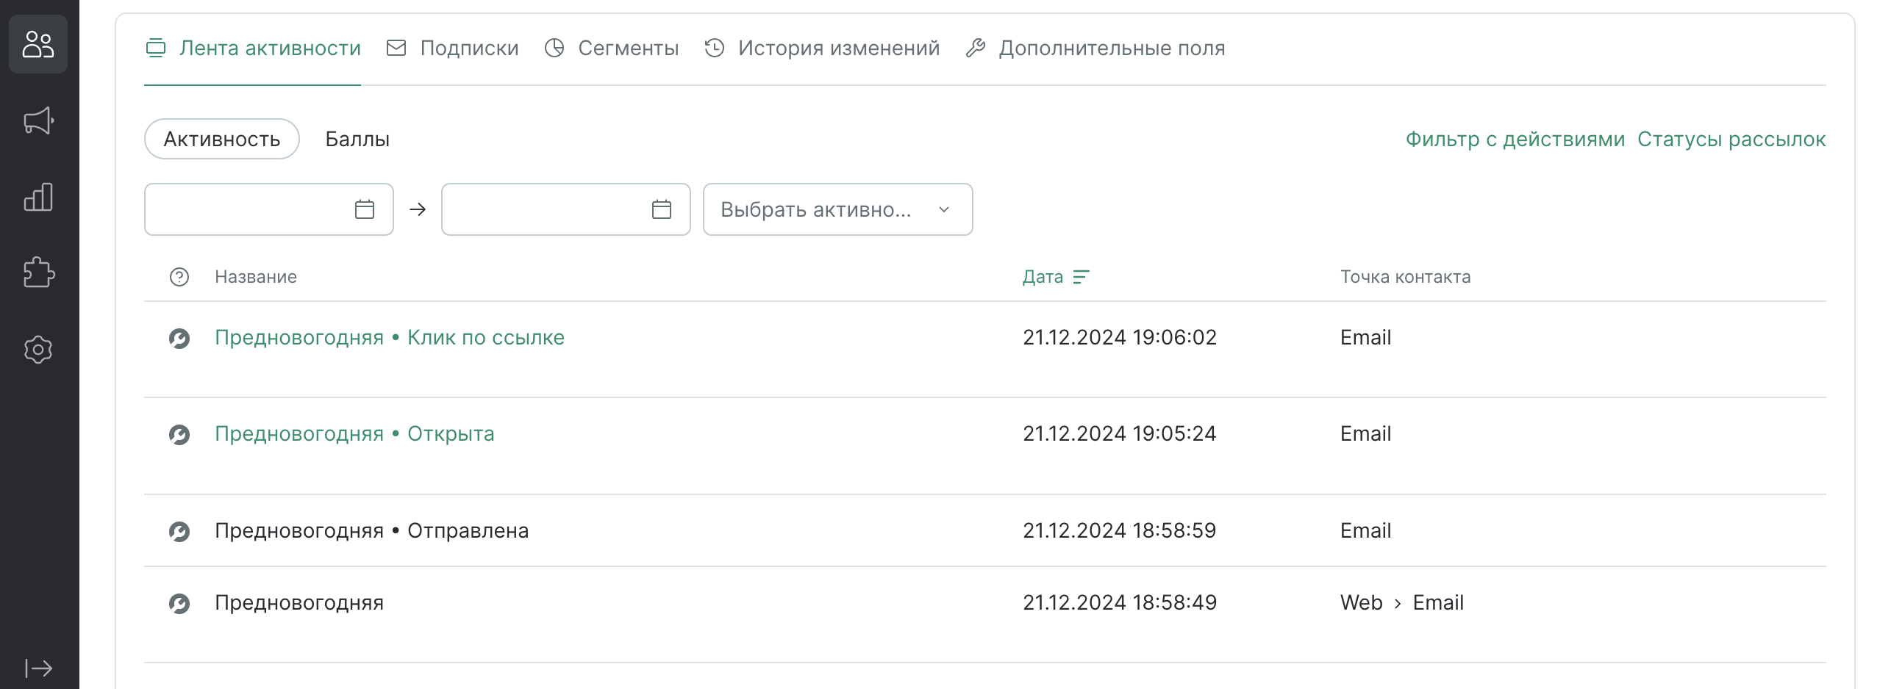Screen dimensions: 1891x689
Task: Open the Integrations puzzle icon in the sidebar
Action: click(x=38, y=273)
